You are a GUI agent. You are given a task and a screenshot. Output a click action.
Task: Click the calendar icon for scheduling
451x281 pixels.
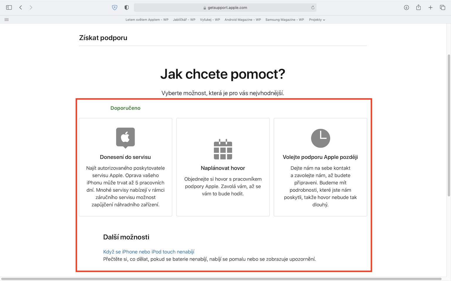click(x=223, y=149)
